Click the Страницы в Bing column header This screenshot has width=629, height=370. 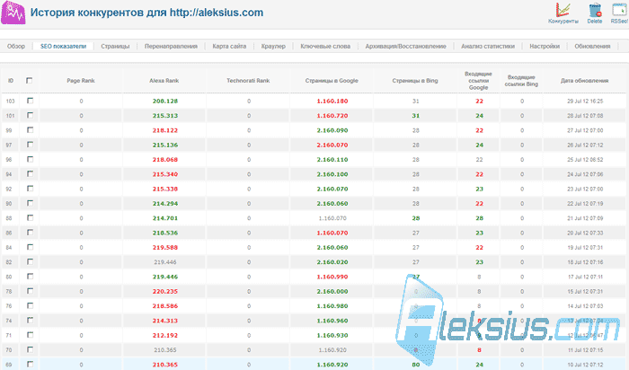415,81
